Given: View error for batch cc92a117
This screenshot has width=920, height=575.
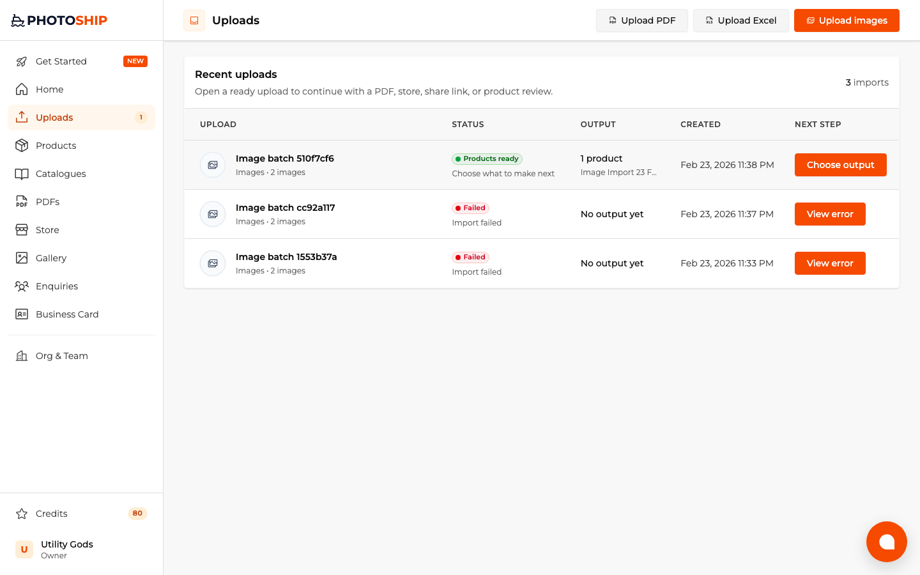Looking at the screenshot, I should [x=830, y=214].
